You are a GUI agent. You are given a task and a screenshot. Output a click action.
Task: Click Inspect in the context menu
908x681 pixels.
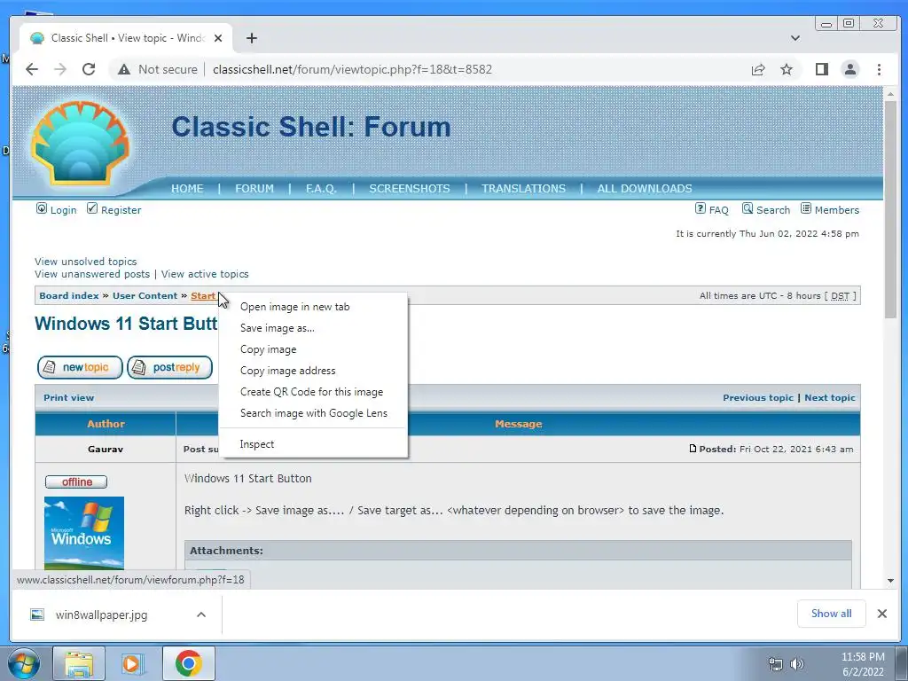point(313,444)
